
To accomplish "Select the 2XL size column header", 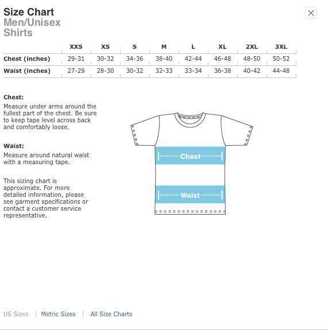I will (252, 46).
